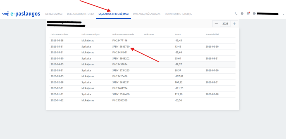Image resolution: width=286 pixels, height=139 pixels.
Task: Click the e-paslaugos logo
Action: click(21, 14)
